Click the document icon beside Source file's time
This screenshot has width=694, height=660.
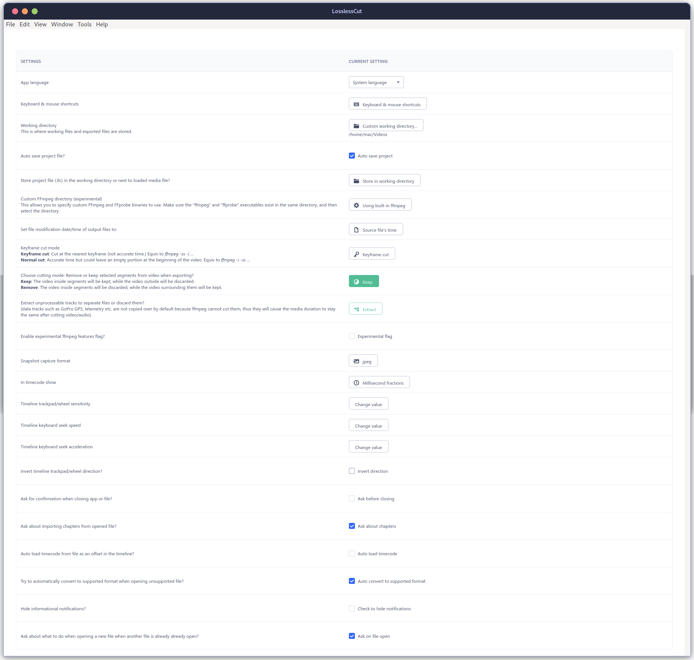(356, 230)
